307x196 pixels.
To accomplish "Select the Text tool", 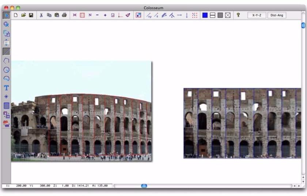I will click(x=6, y=88).
